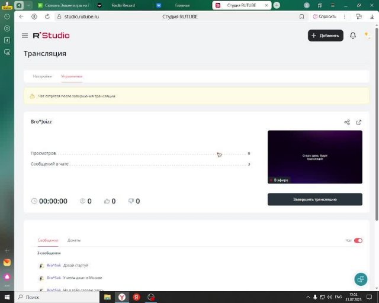Switch to the Главная browser tab
The height and width of the screenshot is (303, 379).
[182, 5]
